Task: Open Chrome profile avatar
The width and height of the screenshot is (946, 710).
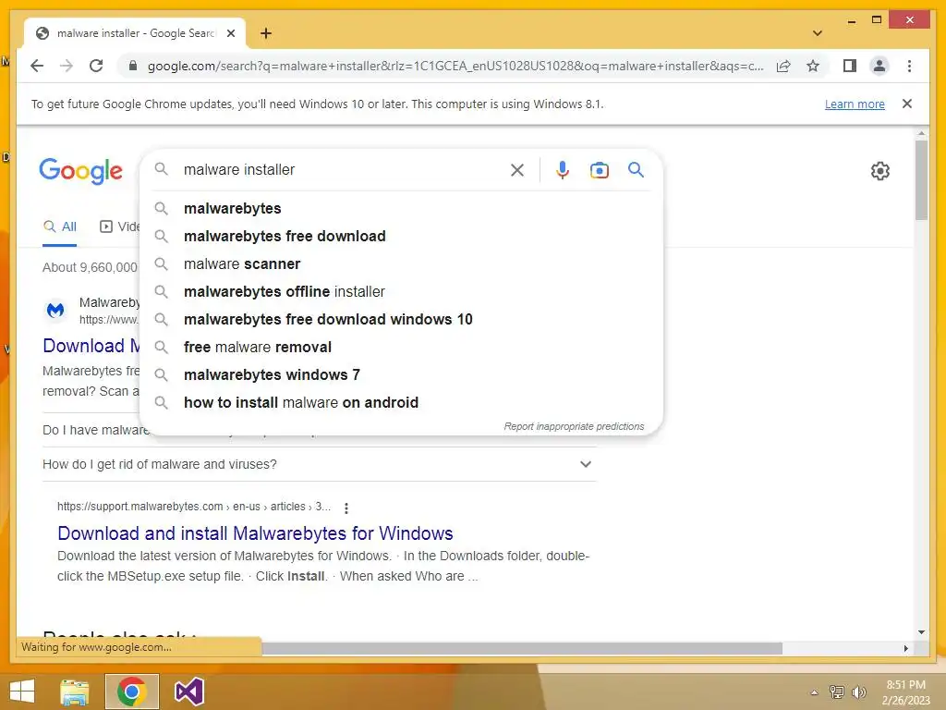Action: [879, 66]
